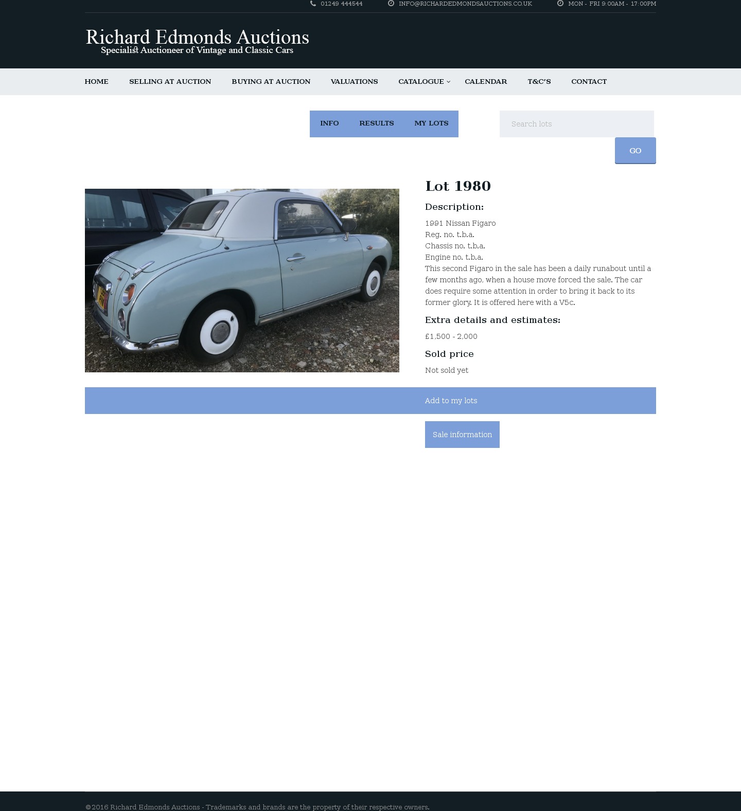Screen dimensions: 741x811
Task: Click the '1991 Nissan Figaro' description line
Action: [460, 223]
